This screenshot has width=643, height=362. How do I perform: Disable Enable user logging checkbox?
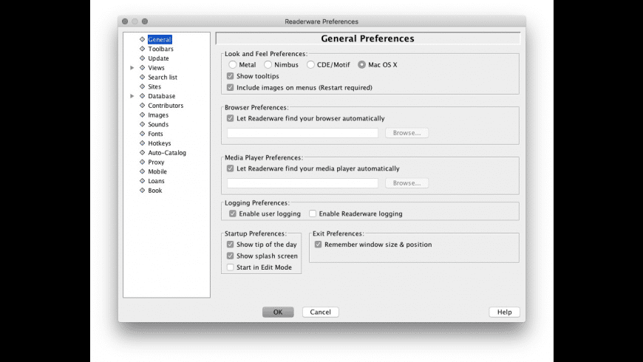233,214
